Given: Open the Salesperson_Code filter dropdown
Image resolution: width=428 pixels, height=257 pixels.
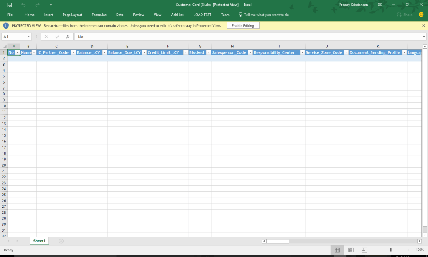Looking at the screenshot, I should pos(250,52).
